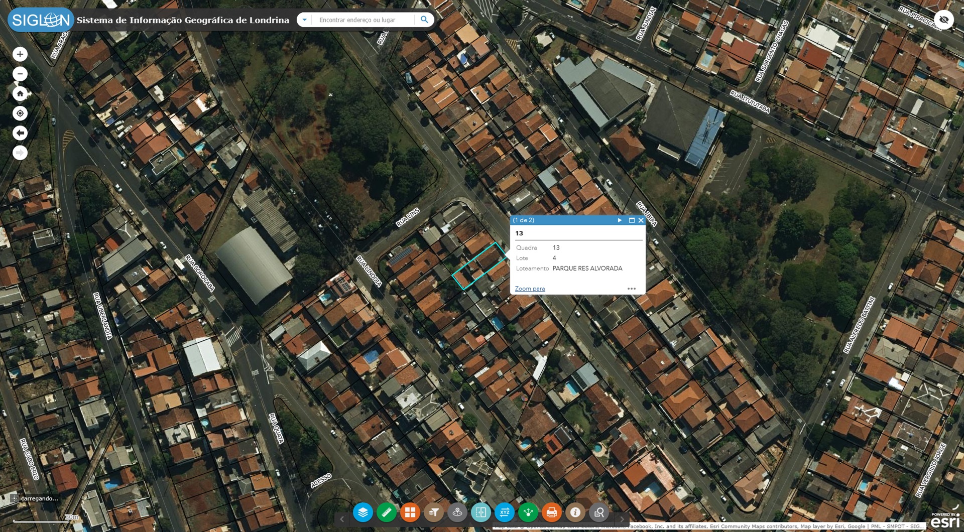Click the Esri logo
The width and height of the screenshot is (964, 532).
point(945,521)
